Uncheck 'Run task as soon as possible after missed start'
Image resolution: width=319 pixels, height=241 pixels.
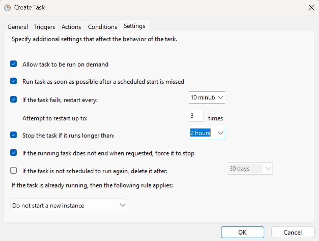pos(13,82)
